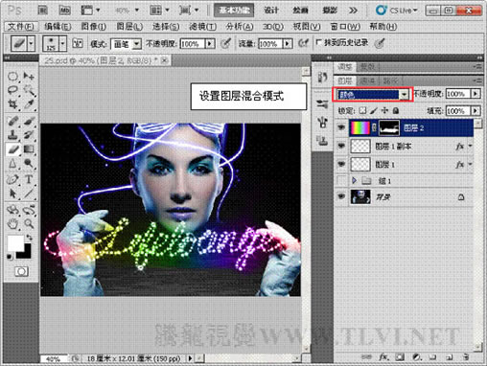Click the 基本功能 workspace button
Screen dimensions: 487x366
pyautogui.click(x=234, y=11)
